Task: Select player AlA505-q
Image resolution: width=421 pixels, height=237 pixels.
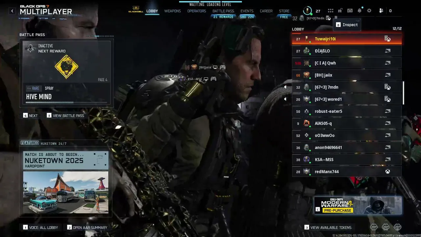Action: (347, 123)
